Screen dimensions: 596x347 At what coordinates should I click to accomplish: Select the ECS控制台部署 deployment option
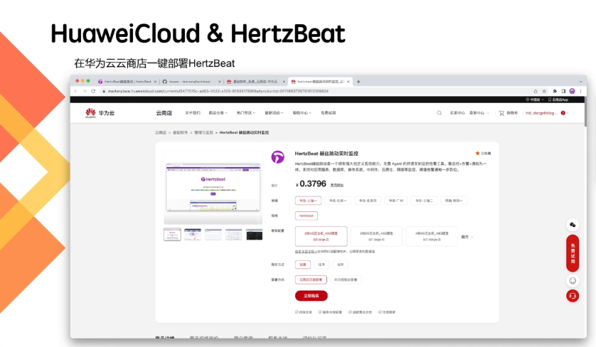[x=346, y=279]
